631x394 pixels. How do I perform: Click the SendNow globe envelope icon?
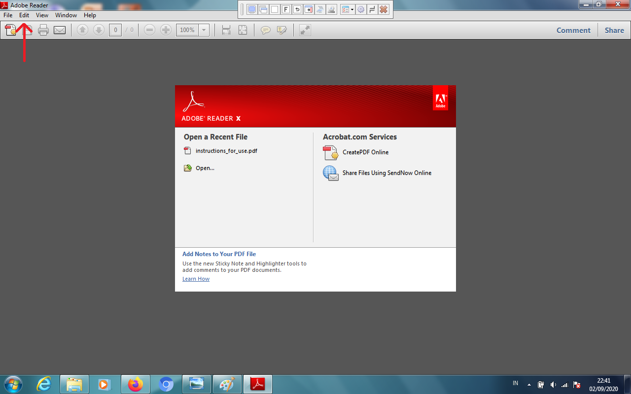click(x=330, y=173)
